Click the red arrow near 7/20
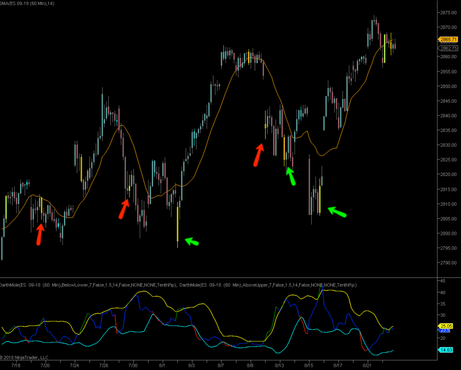 (x=39, y=234)
